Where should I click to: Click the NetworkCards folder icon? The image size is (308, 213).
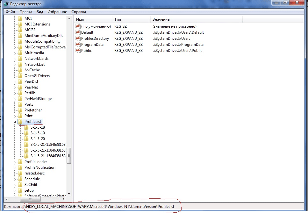[20, 59]
